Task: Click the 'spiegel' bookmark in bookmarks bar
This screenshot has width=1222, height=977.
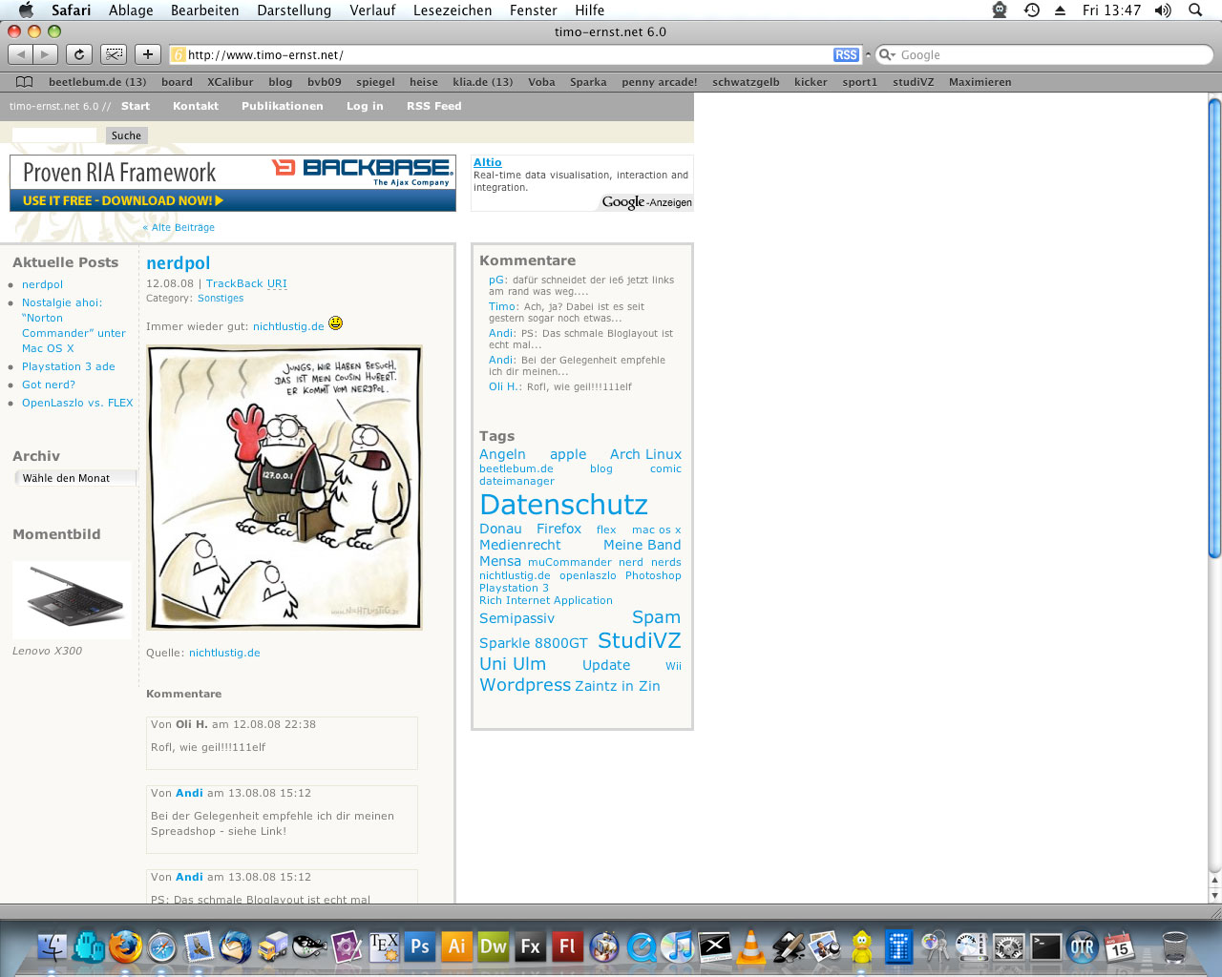Action: (375, 82)
